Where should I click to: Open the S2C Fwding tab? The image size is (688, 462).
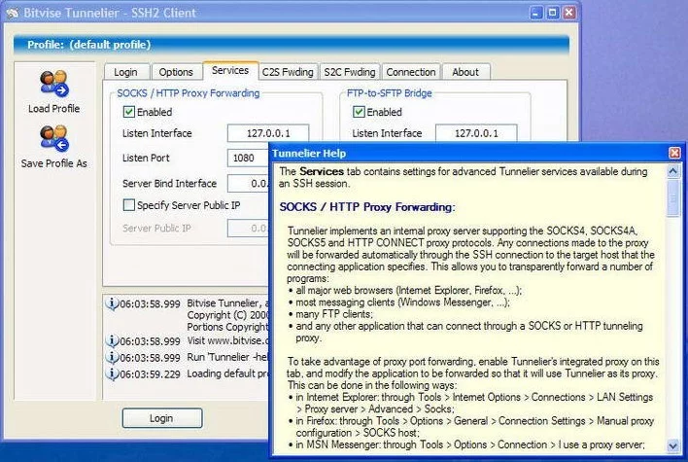[x=350, y=72]
